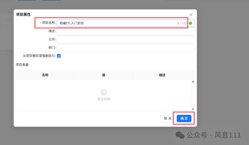Toggle 从项目根目录强制执行 checkbox
The height and width of the screenshot is (145, 249).
tap(59, 56)
